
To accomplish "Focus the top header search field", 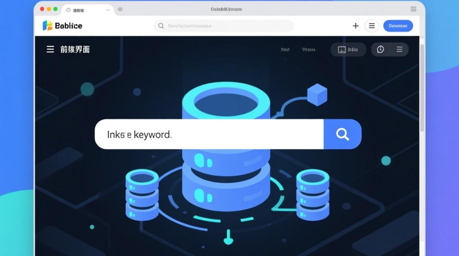I will click(x=224, y=26).
